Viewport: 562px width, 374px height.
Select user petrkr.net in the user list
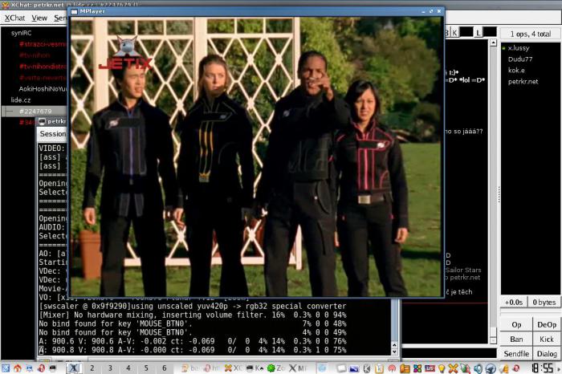(523, 81)
